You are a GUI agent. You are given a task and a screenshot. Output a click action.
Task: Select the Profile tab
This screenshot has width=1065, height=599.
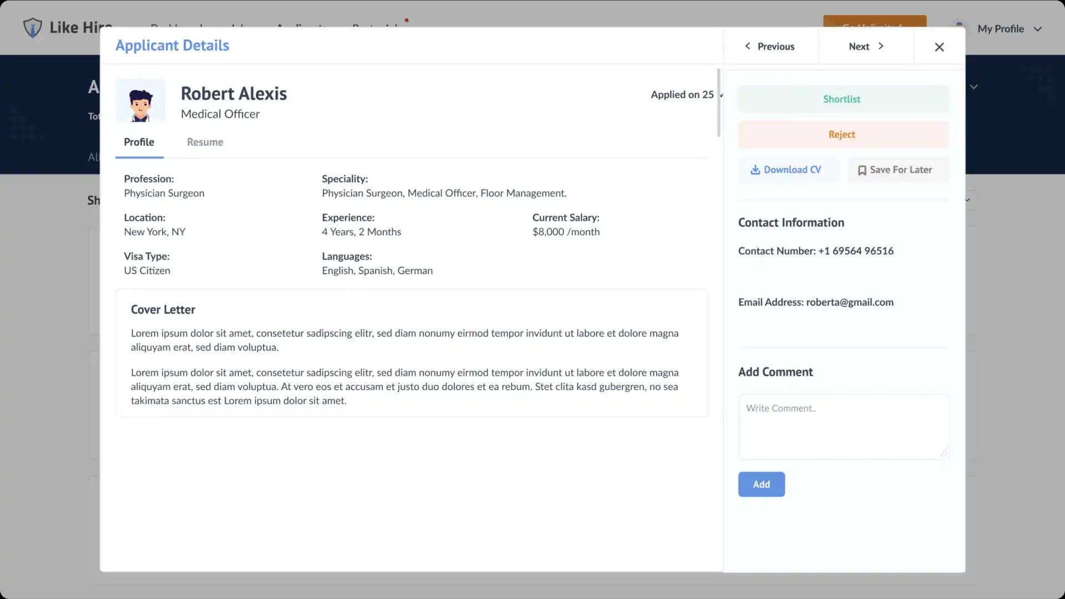[139, 142]
